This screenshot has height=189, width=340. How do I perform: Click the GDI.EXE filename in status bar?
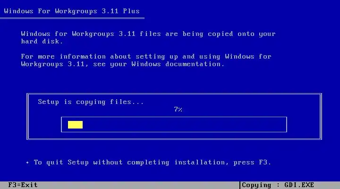point(299,185)
